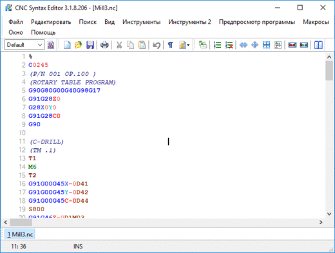Click comment (TM .1) on line 12
This screenshot has width=335, height=253.
(x=43, y=150)
